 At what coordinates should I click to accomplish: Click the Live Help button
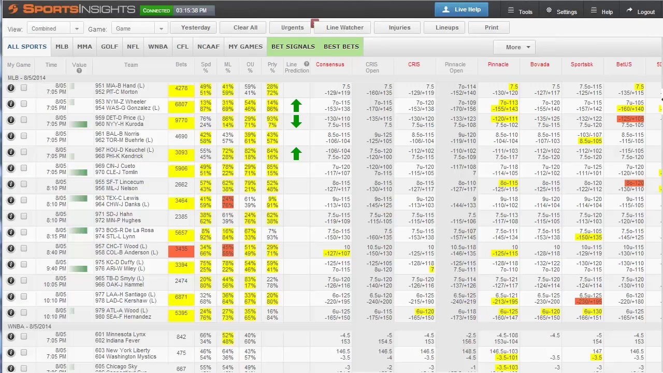point(462,9)
